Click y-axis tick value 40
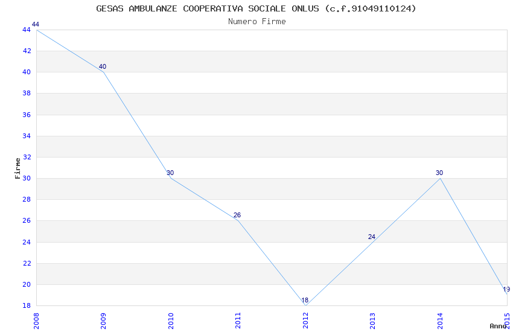 coord(27,72)
